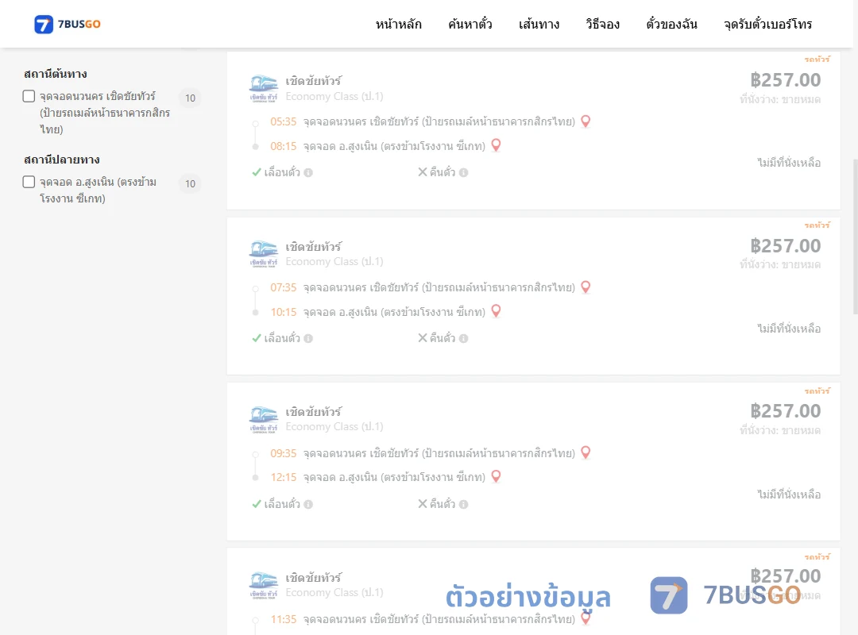Click the เลื่อนตั๋ว label on the 05:35 trip
858x635 pixels.
pyautogui.click(x=282, y=172)
